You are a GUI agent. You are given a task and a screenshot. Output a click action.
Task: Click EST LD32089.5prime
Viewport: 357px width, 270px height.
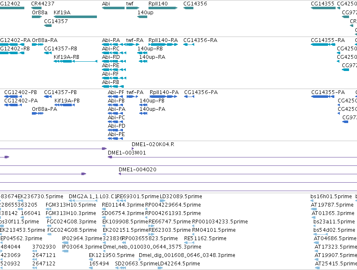[181, 197]
